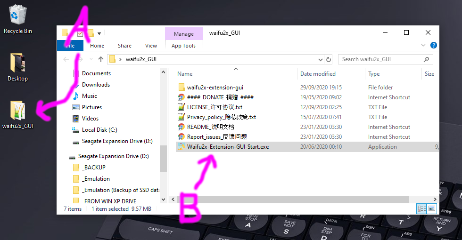Click the Manage contextual tab

[x=184, y=34]
